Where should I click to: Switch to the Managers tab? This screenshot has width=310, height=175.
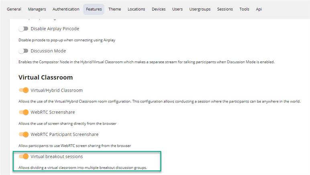37,9
